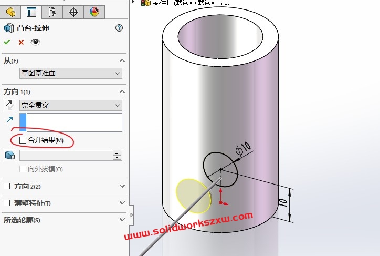Toggle detailed preview eye icon

click(35, 42)
